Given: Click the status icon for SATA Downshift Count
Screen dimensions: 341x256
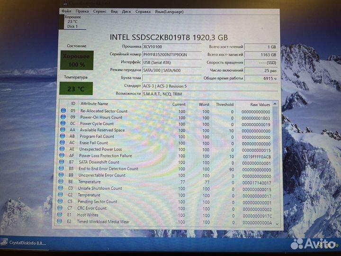Looking at the screenshot, I should [62, 162].
